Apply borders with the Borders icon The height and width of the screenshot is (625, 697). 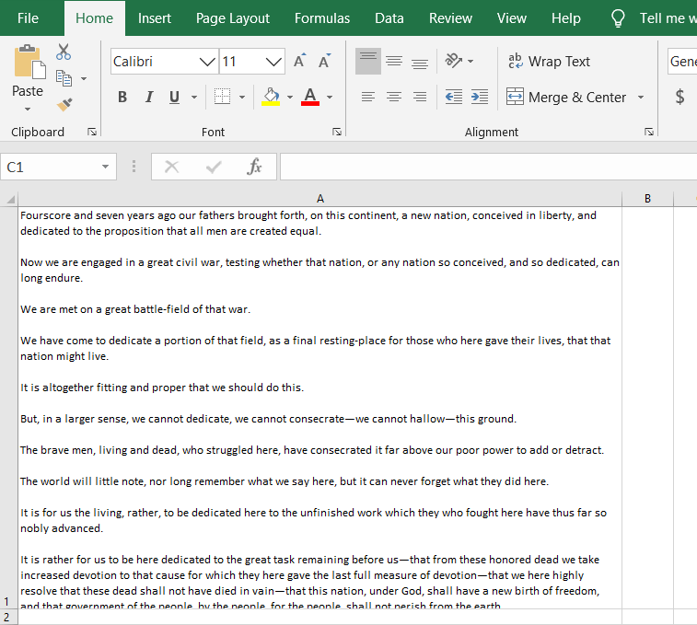pyautogui.click(x=222, y=97)
